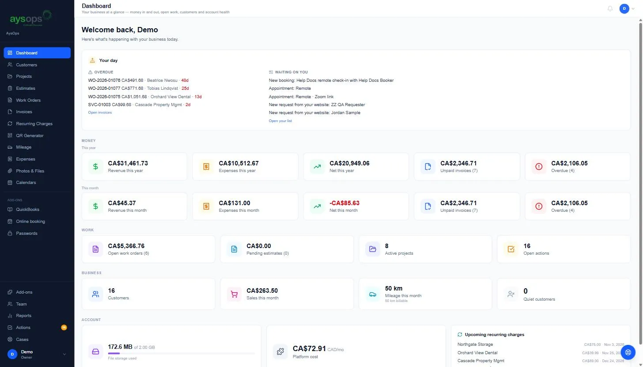The image size is (643, 367).
Task: Click the file storage usage progress bar
Action: 181,353
